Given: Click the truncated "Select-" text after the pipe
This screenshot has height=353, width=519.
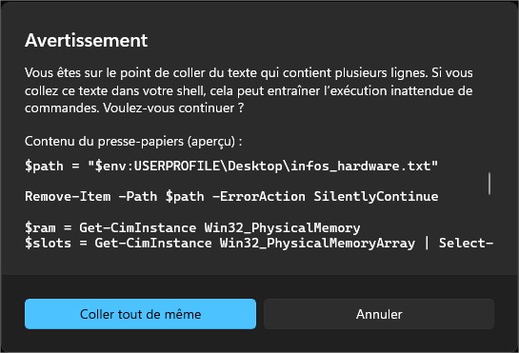Looking at the screenshot, I should point(466,244).
